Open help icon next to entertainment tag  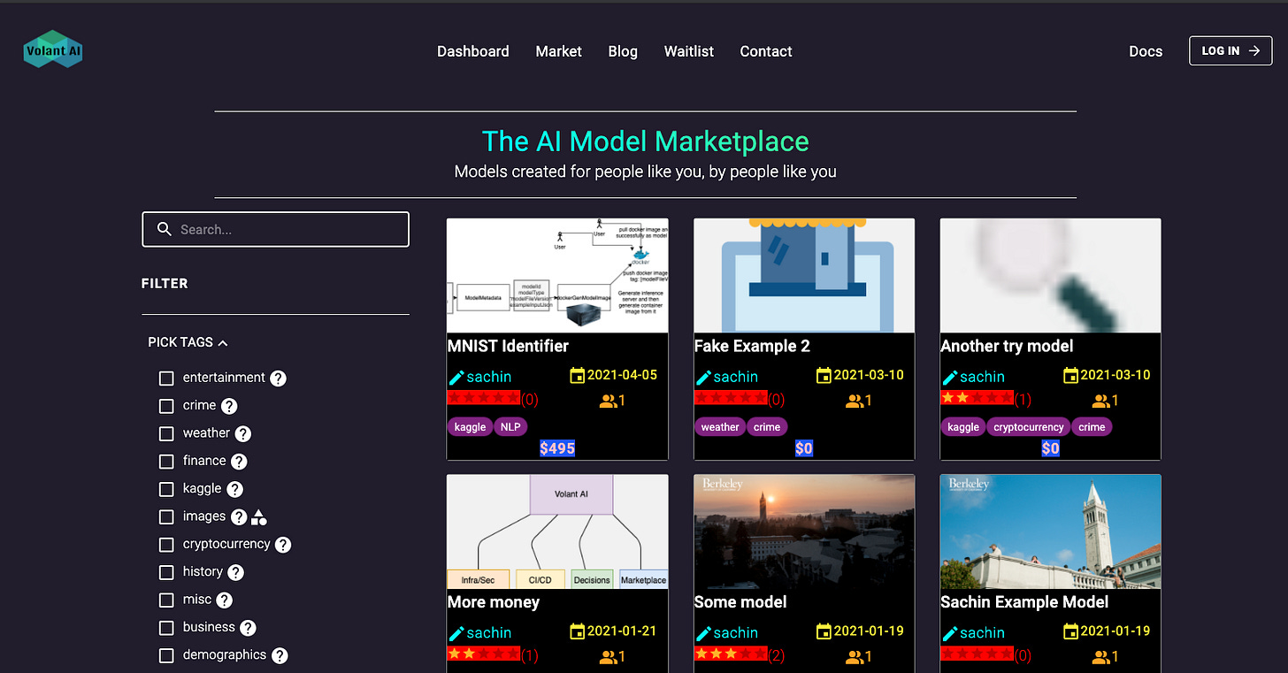[278, 378]
